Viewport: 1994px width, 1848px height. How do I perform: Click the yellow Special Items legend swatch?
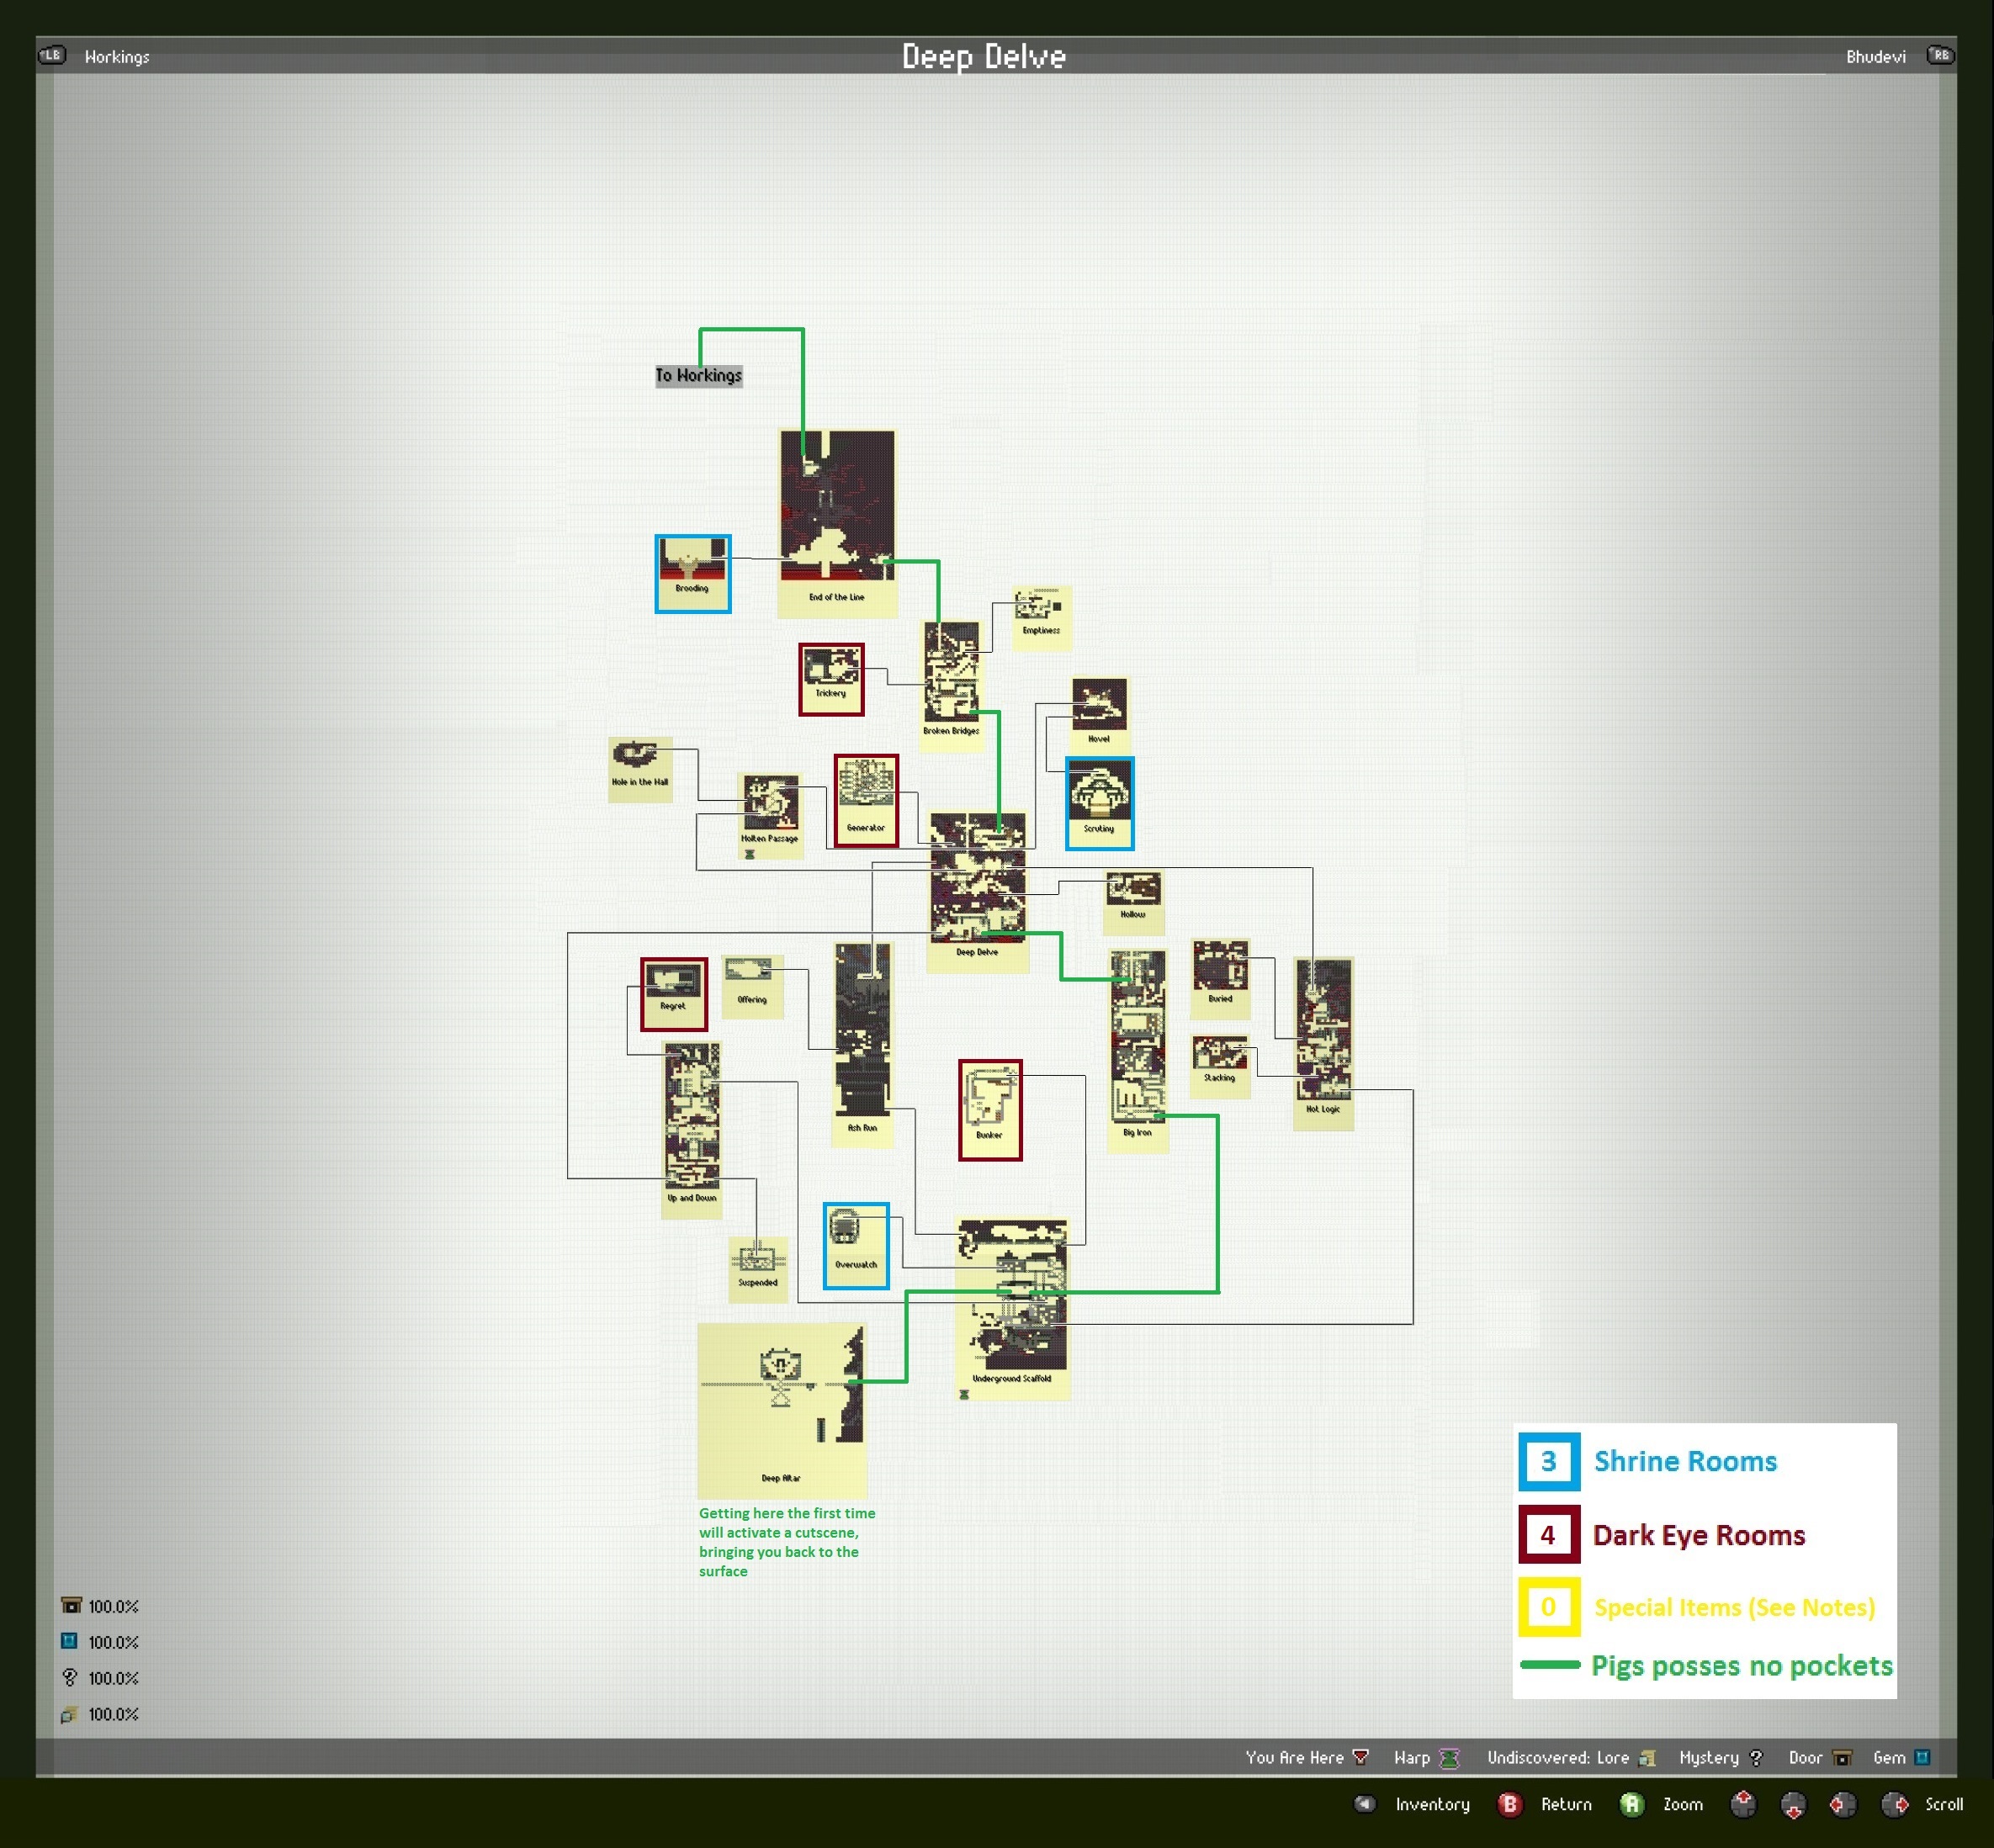point(1548,1607)
